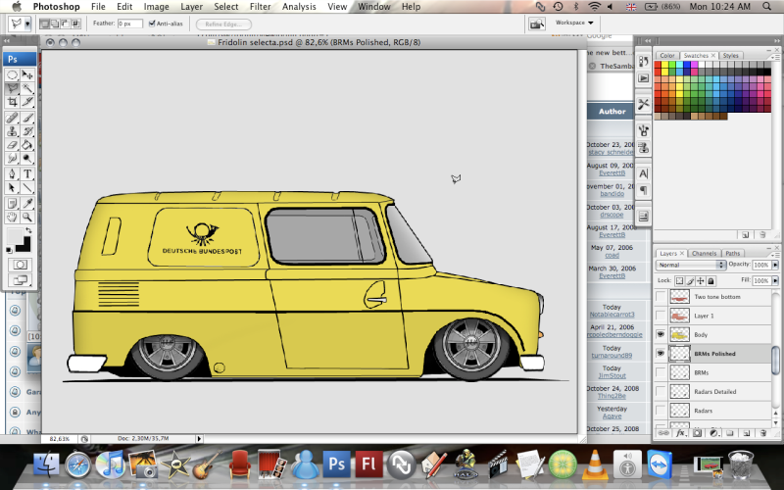The height and width of the screenshot is (490, 784).
Task: Show the Layer 1 layer
Action: tap(661, 316)
